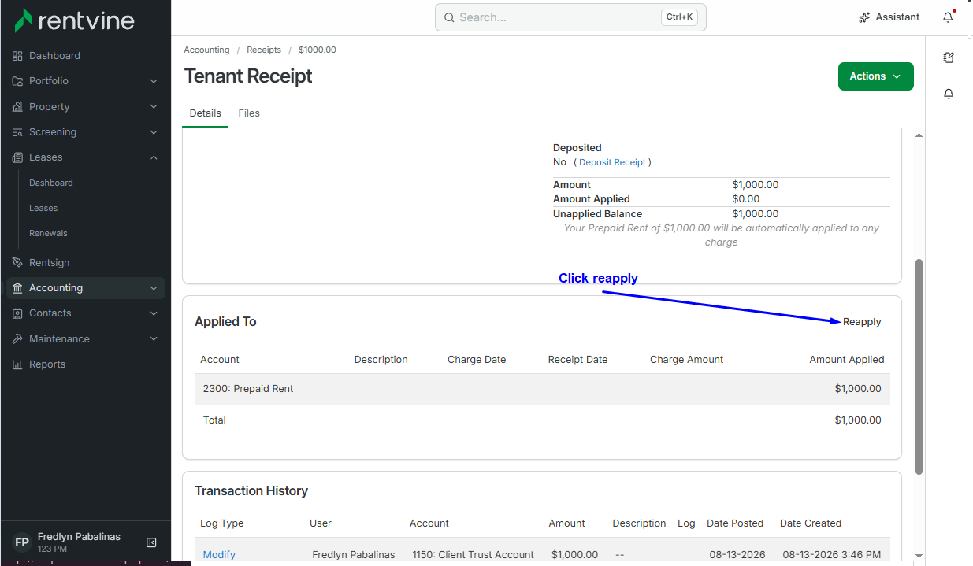Click the Receipt Date column header
The height and width of the screenshot is (566, 973).
[x=577, y=360]
